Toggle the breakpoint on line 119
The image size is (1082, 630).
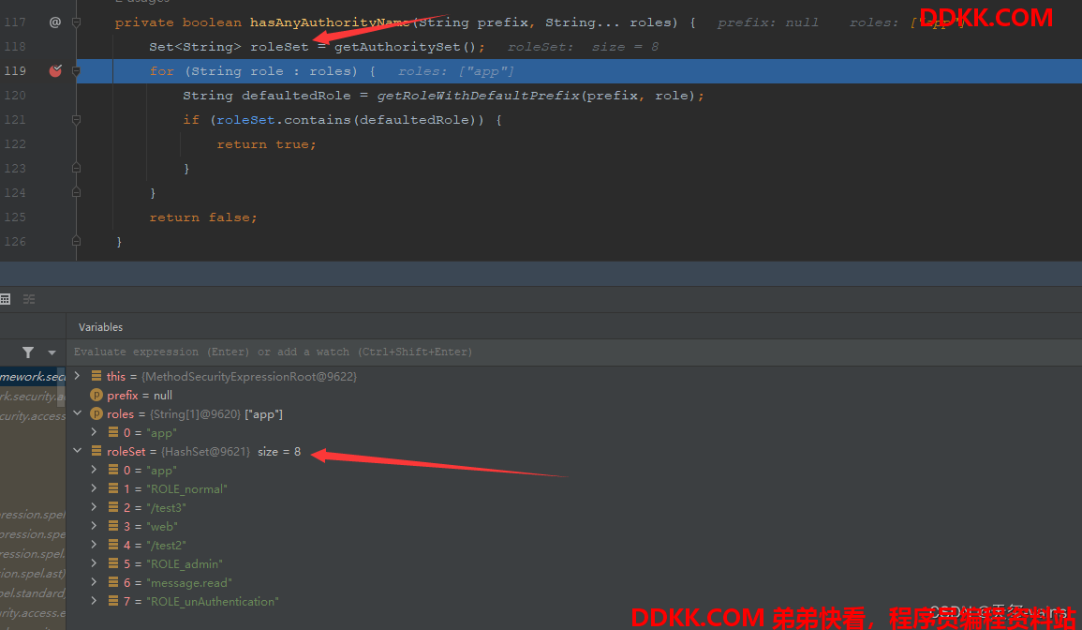point(55,70)
